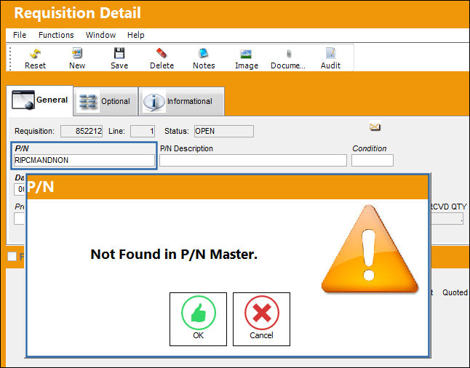
Task: Open the Help menu
Action: pyautogui.click(x=136, y=35)
